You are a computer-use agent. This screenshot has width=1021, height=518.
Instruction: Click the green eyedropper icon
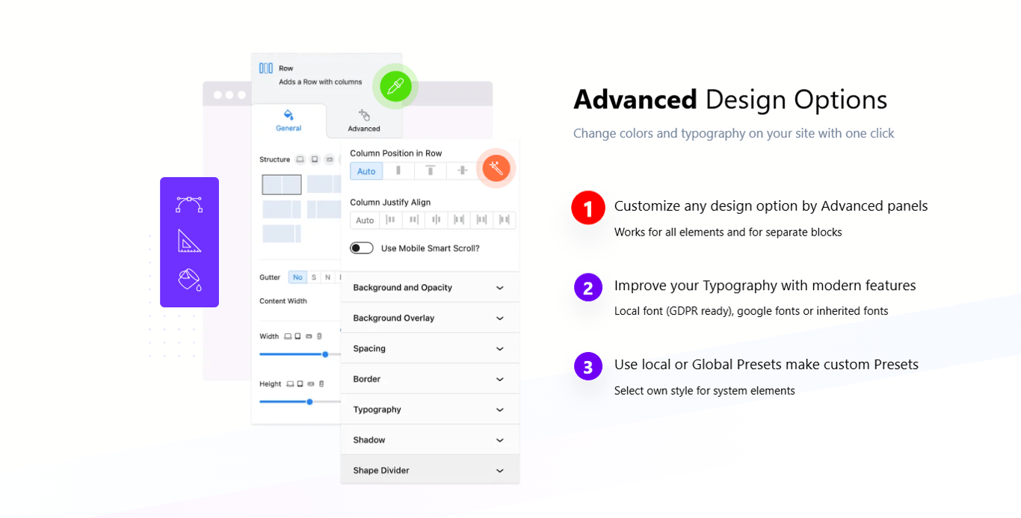coord(395,86)
